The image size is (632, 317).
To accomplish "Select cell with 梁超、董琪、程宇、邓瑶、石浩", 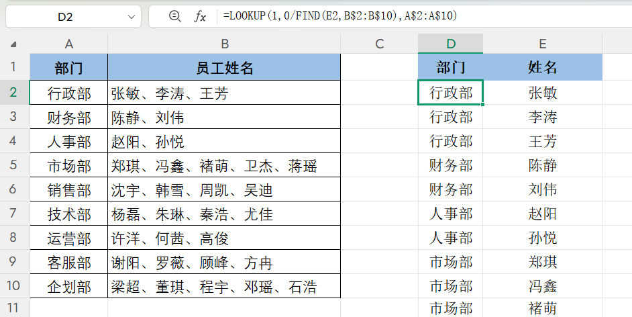I will (x=224, y=287).
